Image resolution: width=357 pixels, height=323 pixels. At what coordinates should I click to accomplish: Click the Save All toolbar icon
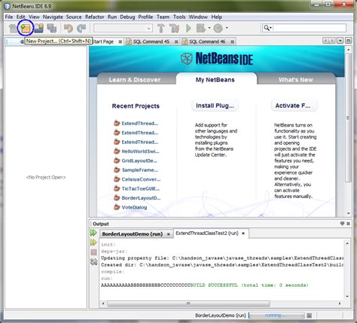point(52,28)
